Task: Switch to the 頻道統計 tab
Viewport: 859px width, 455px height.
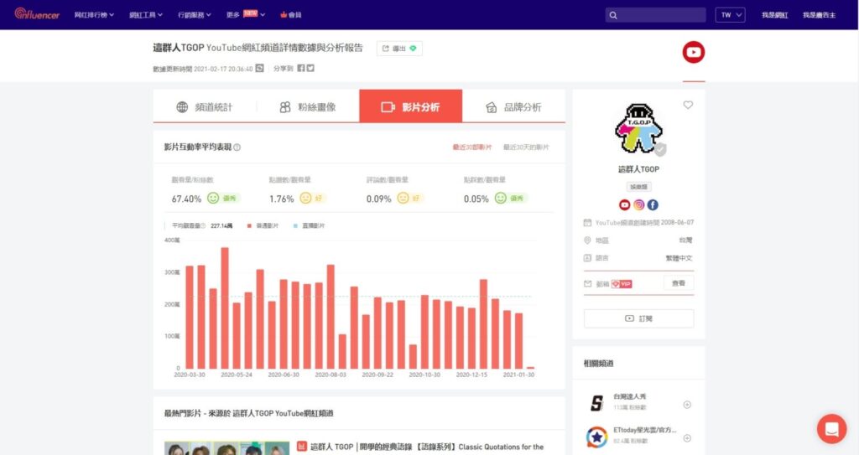Action: click(x=205, y=107)
